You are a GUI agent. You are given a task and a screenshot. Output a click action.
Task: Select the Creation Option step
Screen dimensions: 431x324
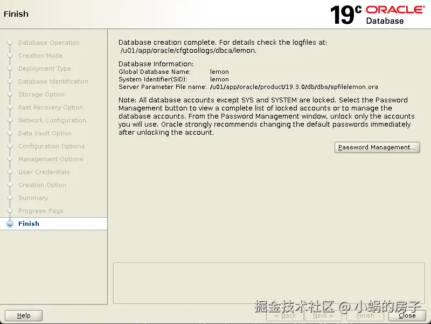42,185
